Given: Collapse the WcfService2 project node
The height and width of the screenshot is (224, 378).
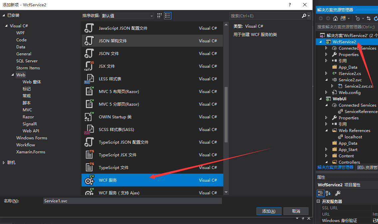Looking at the screenshot, I should (x=320, y=41).
